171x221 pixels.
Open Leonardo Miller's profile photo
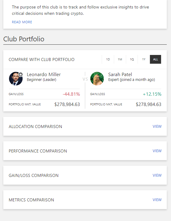pyautogui.click(x=16, y=78)
